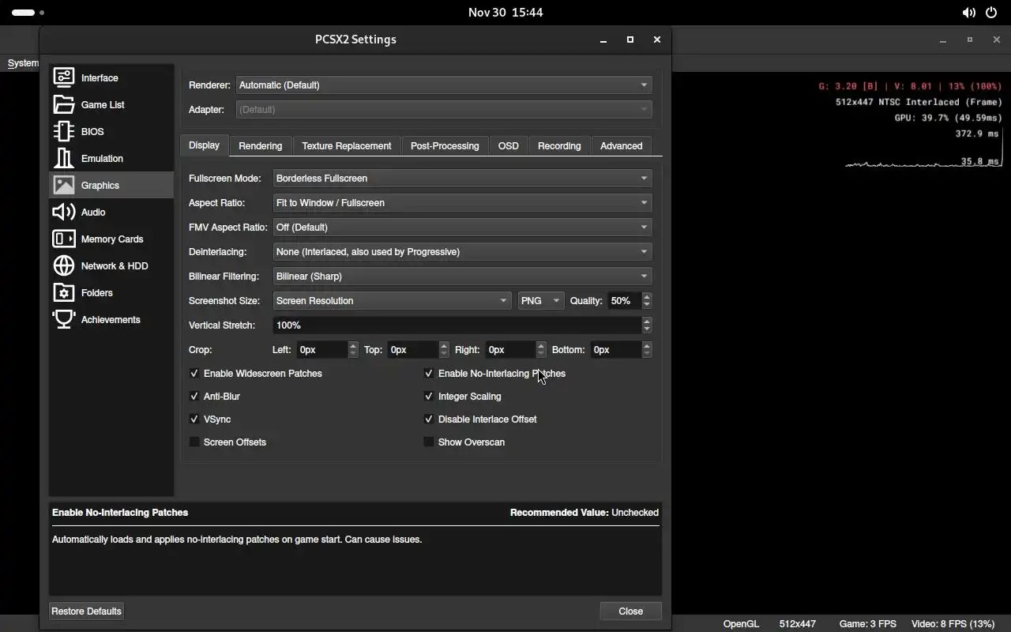Click the system volume icon in top bar
Image resolution: width=1011 pixels, height=632 pixels.
point(968,13)
